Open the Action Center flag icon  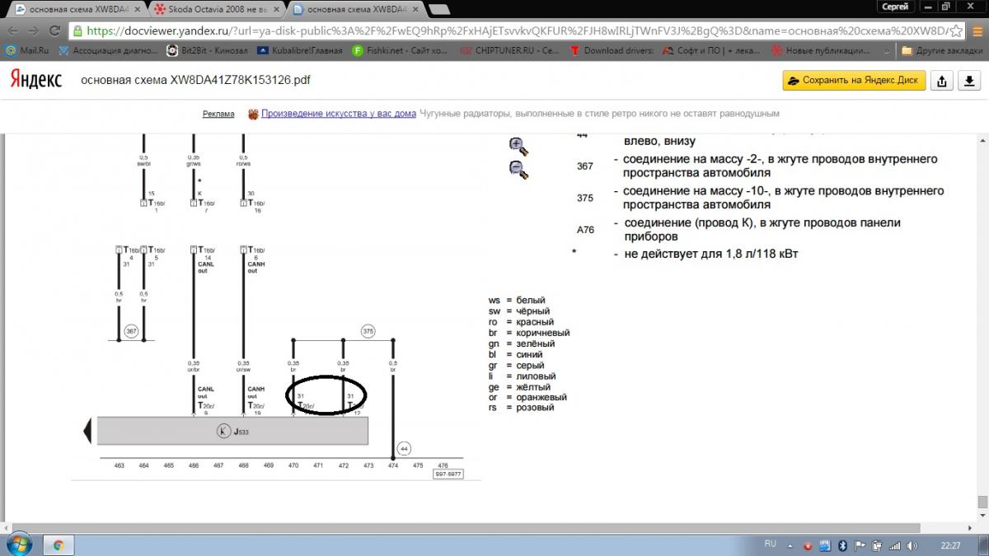coord(860,545)
